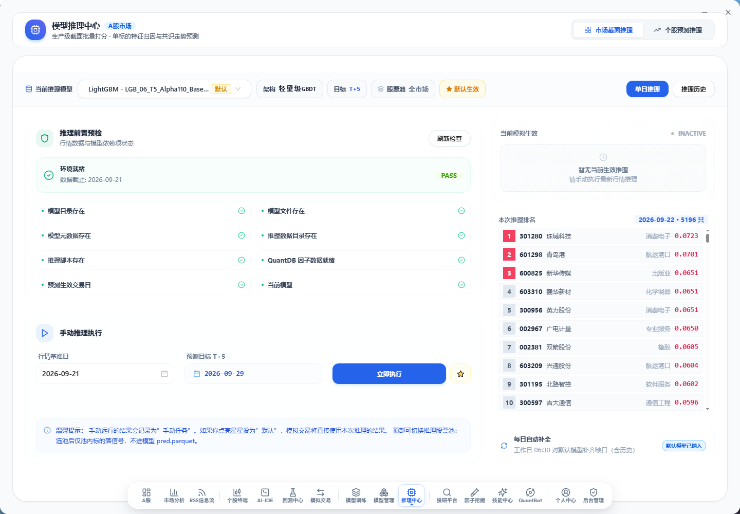The height and width of the screenshot is (514, 740).
Task: Click the 默认模型已纳入 badge
Action: click(684, 446)
